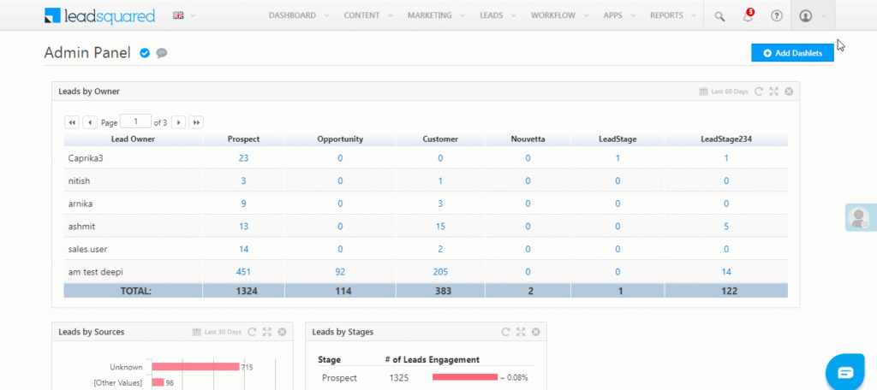Expand the Workflow menu arrow
877x390 pixels.
tap(586, 16)
